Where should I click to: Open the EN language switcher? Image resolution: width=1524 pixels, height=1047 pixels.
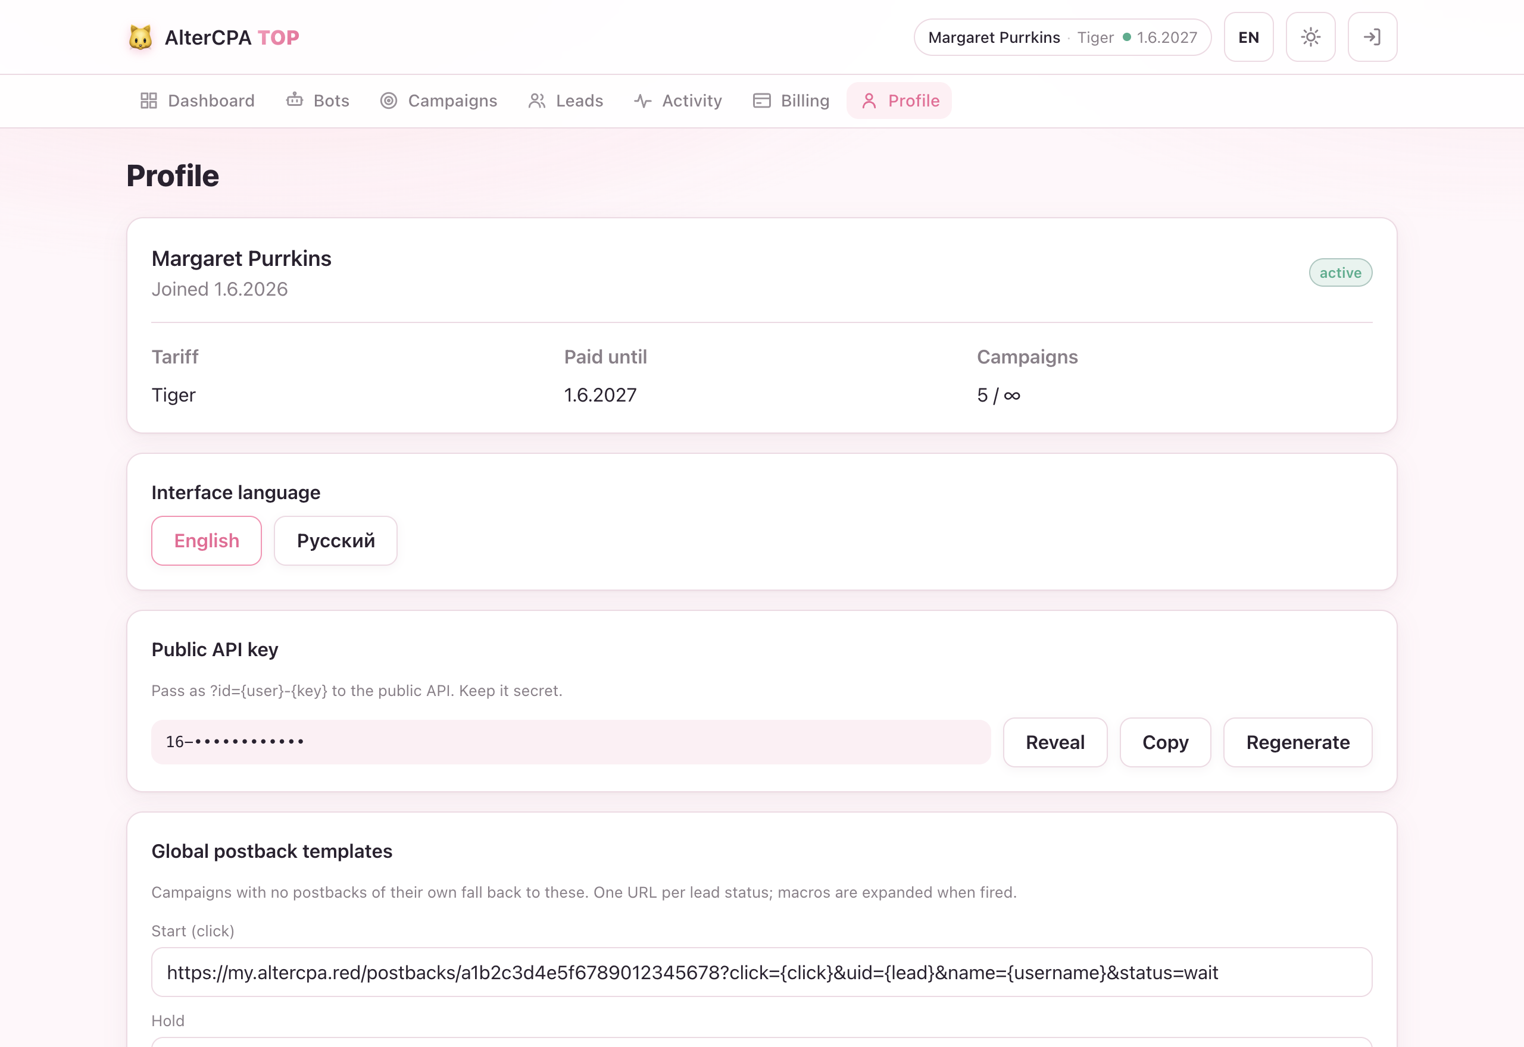[1248, 37]
